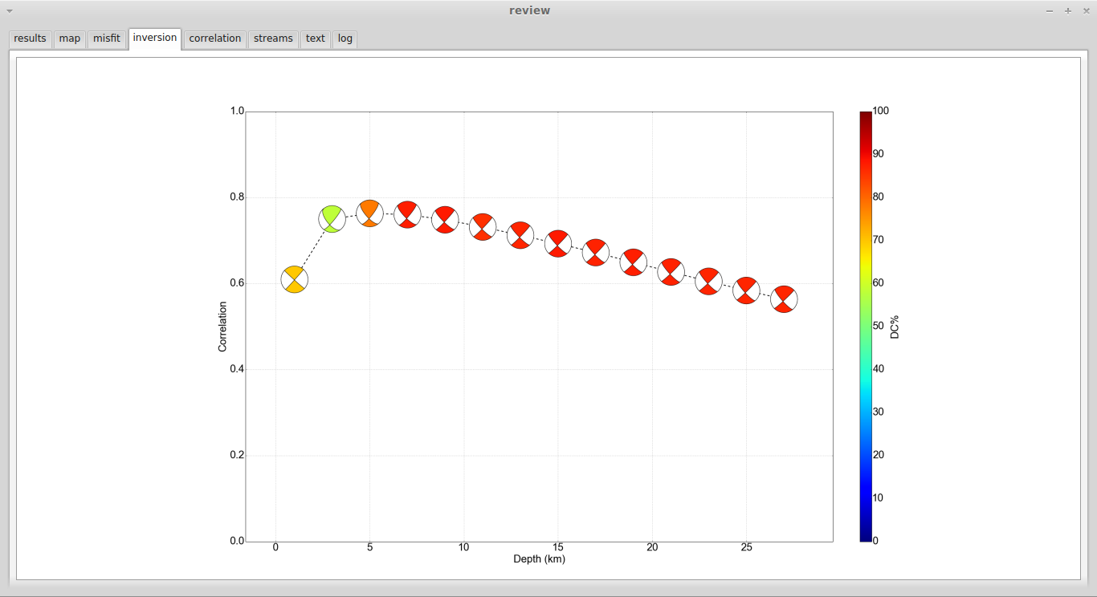Image resolution: width=1097 pixels, height=597 pixels.
Task: Click the beachball at 27 km depth
Action: 785,299
